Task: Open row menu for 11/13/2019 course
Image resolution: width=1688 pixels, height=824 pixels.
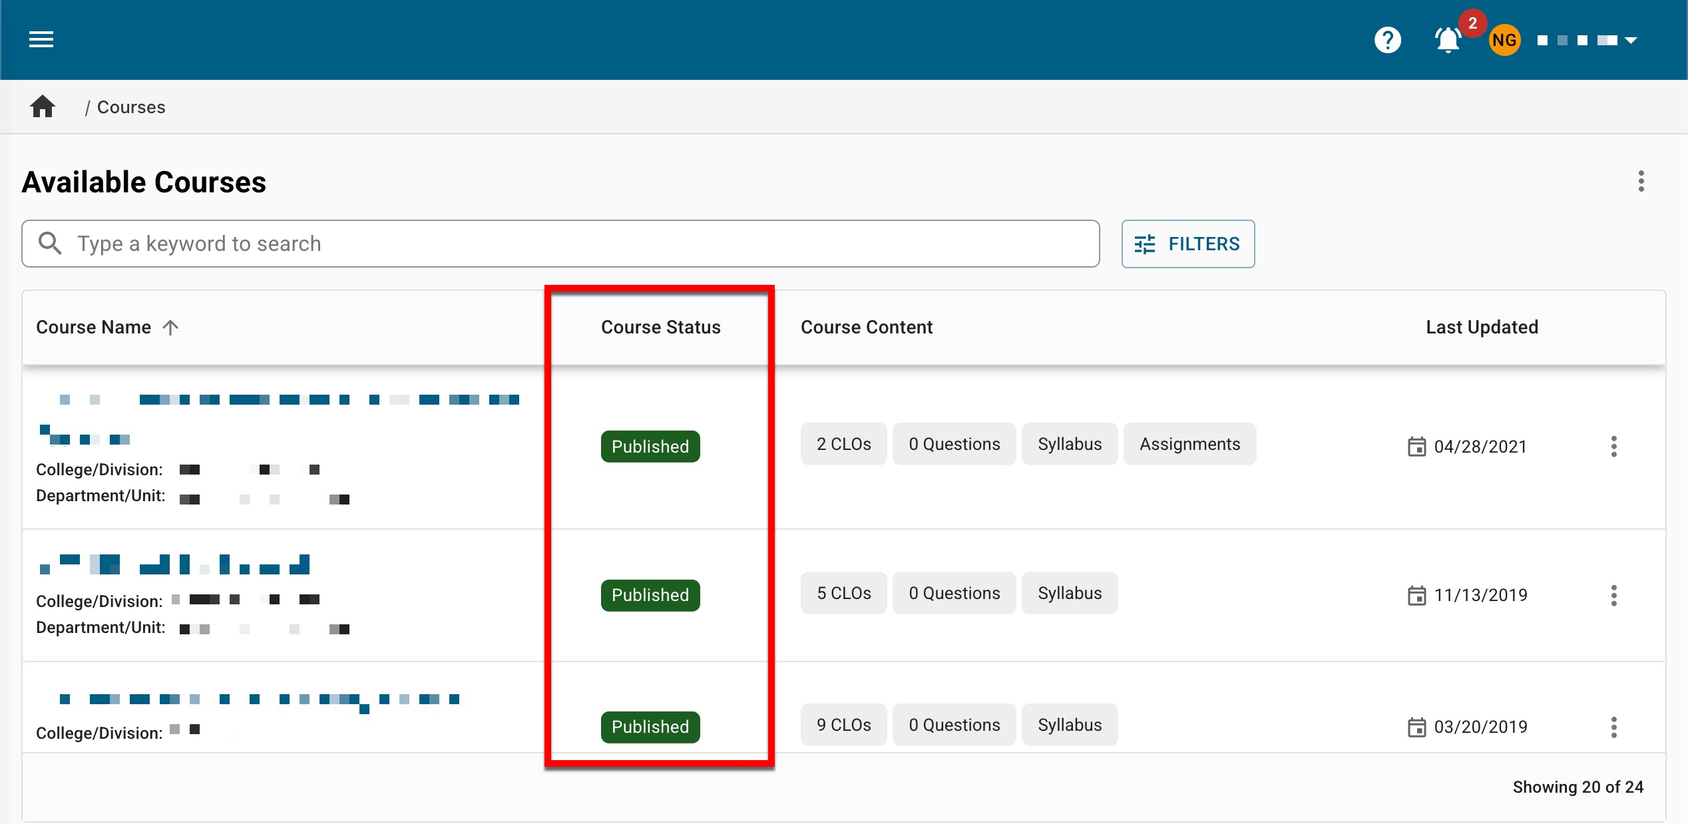Action: point(1613,595)
